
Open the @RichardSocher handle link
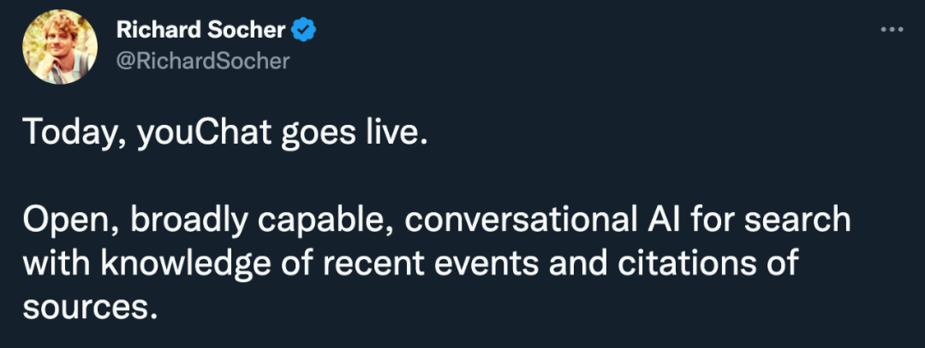coord(202,61)
